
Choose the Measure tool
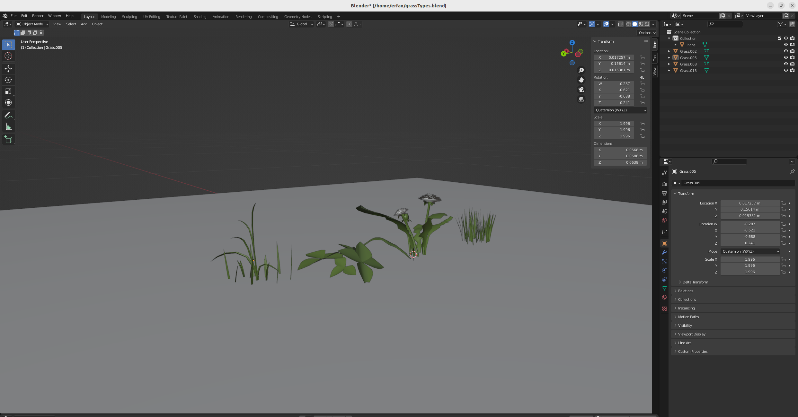coord(8,127)
